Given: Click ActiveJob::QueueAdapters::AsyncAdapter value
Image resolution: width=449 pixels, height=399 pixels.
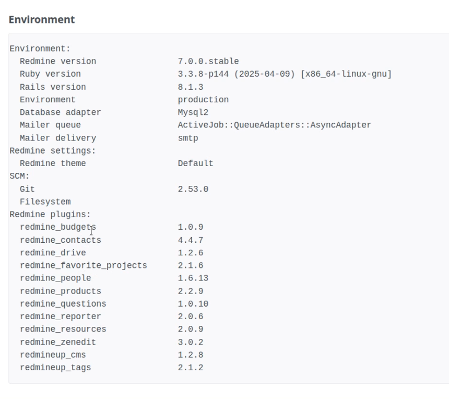Looking at the screenshot, I should coord(274,125).
